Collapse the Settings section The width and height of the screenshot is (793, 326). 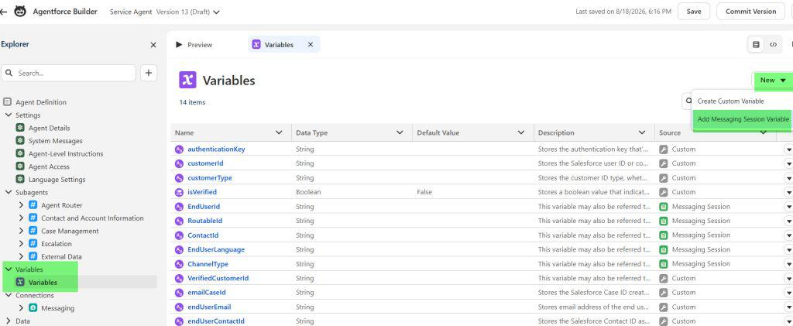8,115
